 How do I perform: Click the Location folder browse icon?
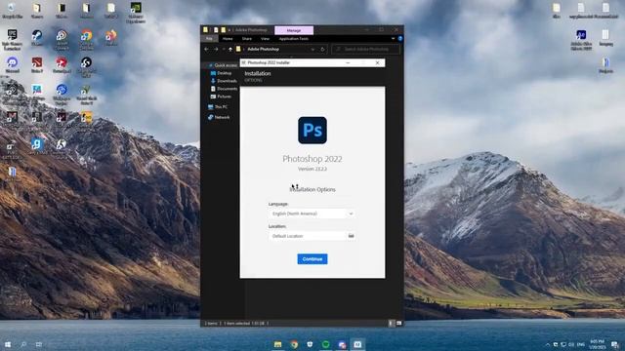351,236
